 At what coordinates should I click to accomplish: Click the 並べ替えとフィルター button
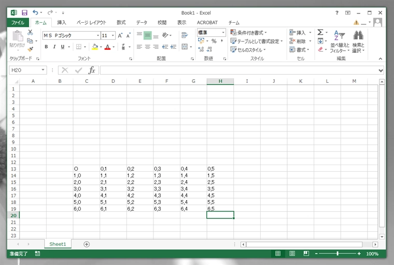pos(340,41)
